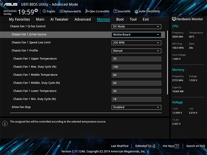Image resolution: width=207 pixels, height=155 pixels.
Task: Click Last Modified button
Action: pyautogui.click(x=120, y=146)
